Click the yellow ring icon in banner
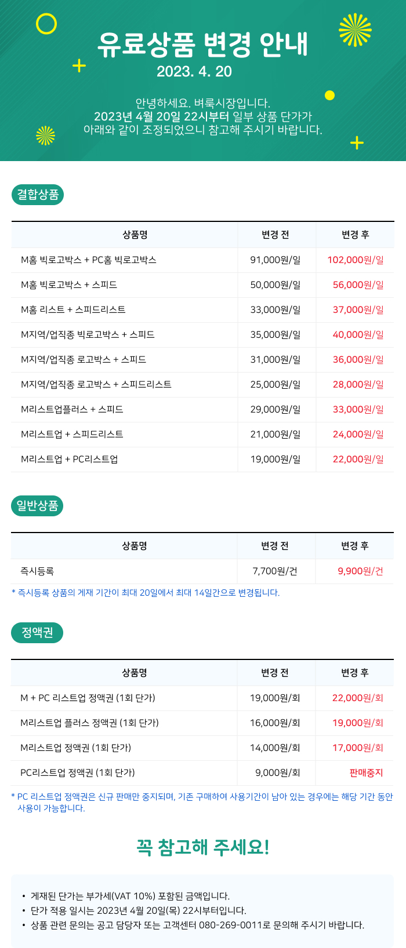The width and height of the screenshot is (406, 948). [46, 24]
